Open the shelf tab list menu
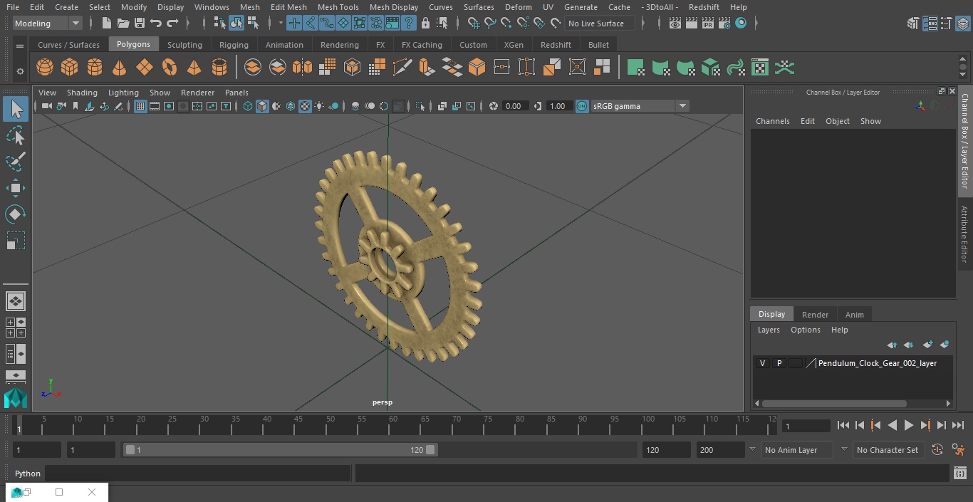This screenshot has height=502, width=973. (20, 46)
